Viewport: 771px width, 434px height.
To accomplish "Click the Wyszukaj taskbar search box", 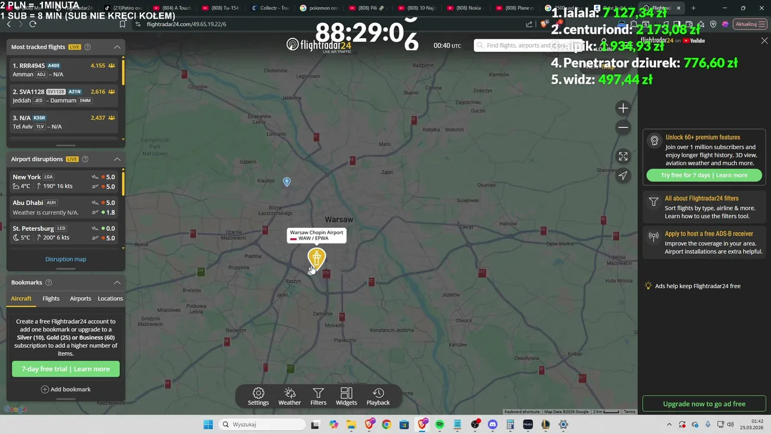I will 261,424.
